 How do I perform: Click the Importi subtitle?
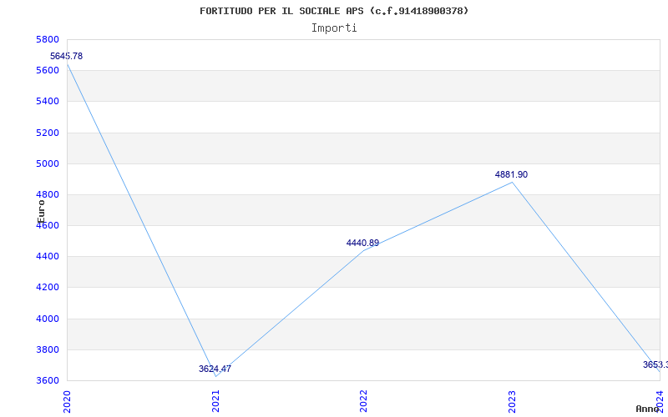click(x=334, y=28)
